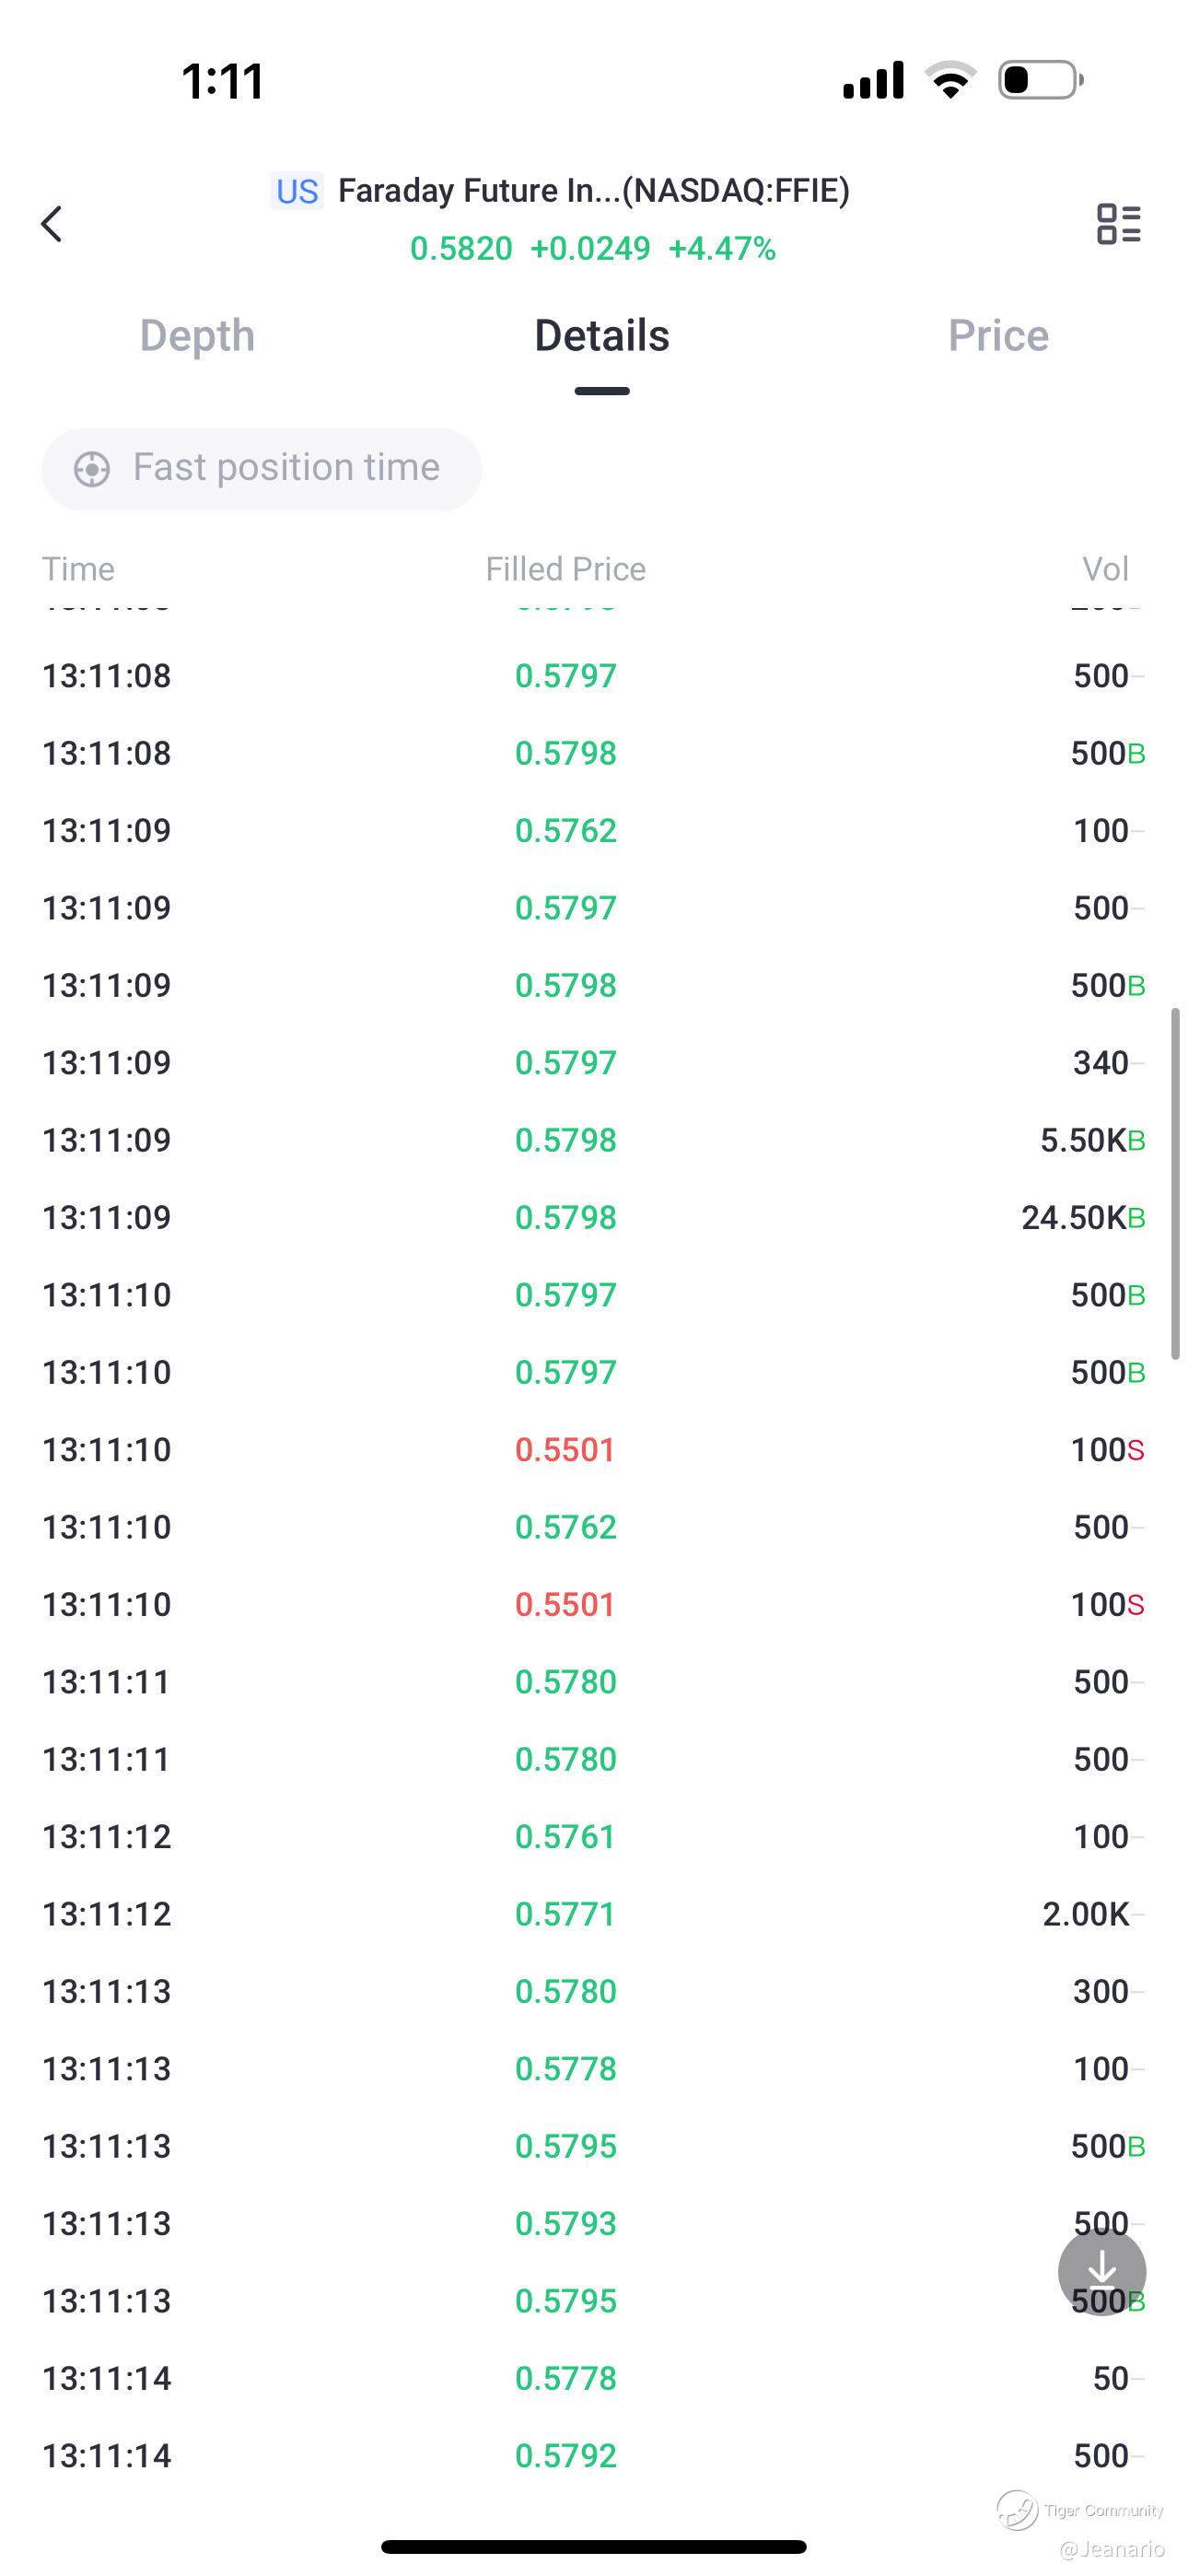The image size is (1188, 2576).
Task: Tap the 2.00K volume at 0.5771
Action: point(1085,1913)
